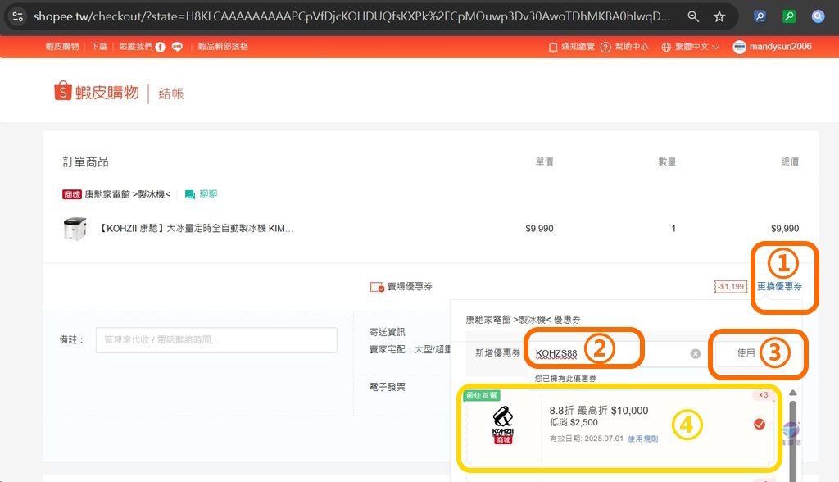The image size is (839, 482).
Task: Click the zoom magnifier icon in address bar
Action: point(693,16)
